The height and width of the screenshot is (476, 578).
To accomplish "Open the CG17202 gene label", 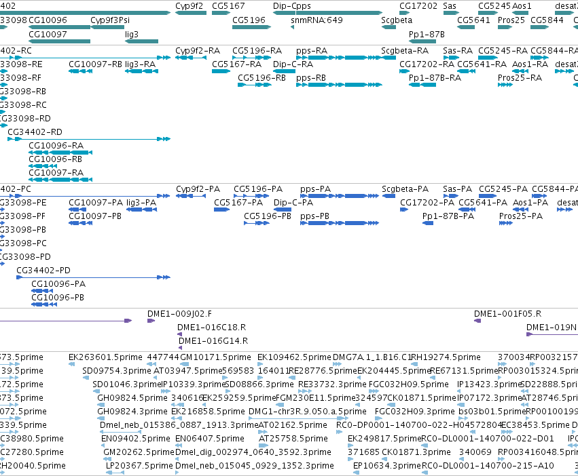I will click(x=418, y=6).
